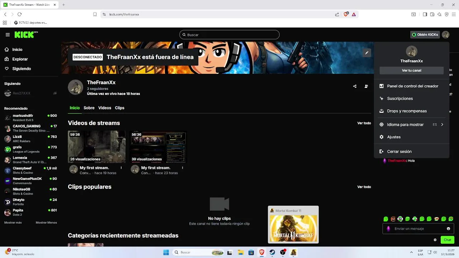Switch to the Clips tab
459x258 pixels.
(x=119, y=108)
